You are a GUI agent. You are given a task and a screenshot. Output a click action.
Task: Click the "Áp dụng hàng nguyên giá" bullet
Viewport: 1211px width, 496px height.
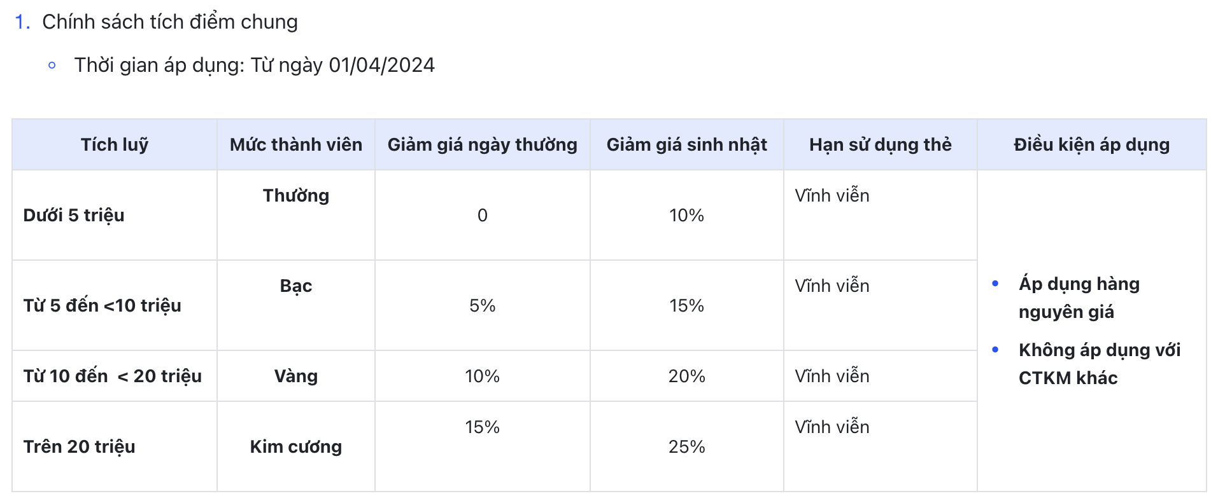pyautogui.click(x=1079, y=298)
